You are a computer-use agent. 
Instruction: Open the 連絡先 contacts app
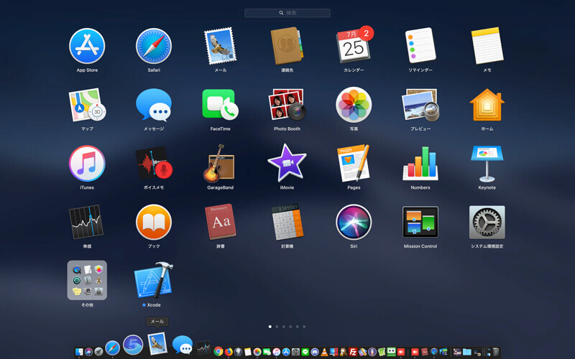[287, 46]
